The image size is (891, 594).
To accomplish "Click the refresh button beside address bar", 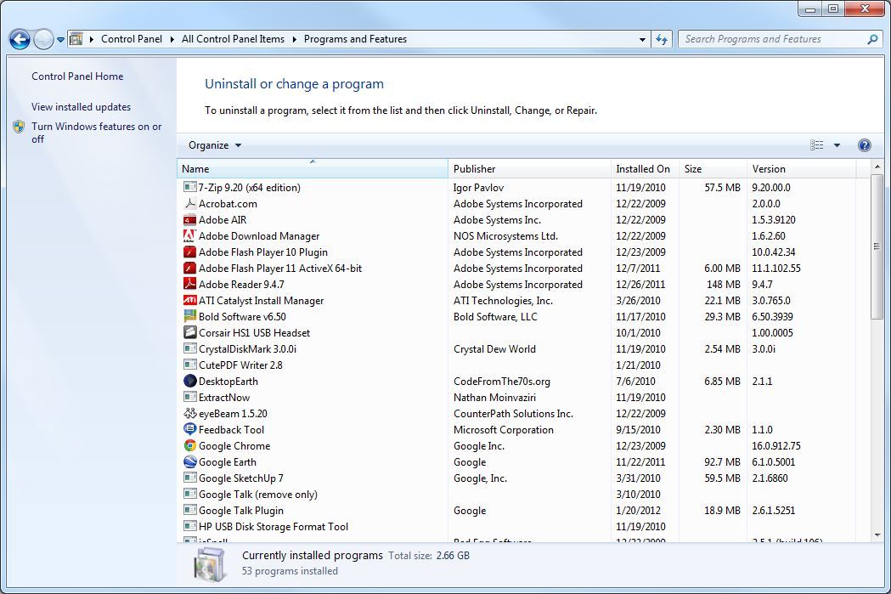I will tap(663, 39).
